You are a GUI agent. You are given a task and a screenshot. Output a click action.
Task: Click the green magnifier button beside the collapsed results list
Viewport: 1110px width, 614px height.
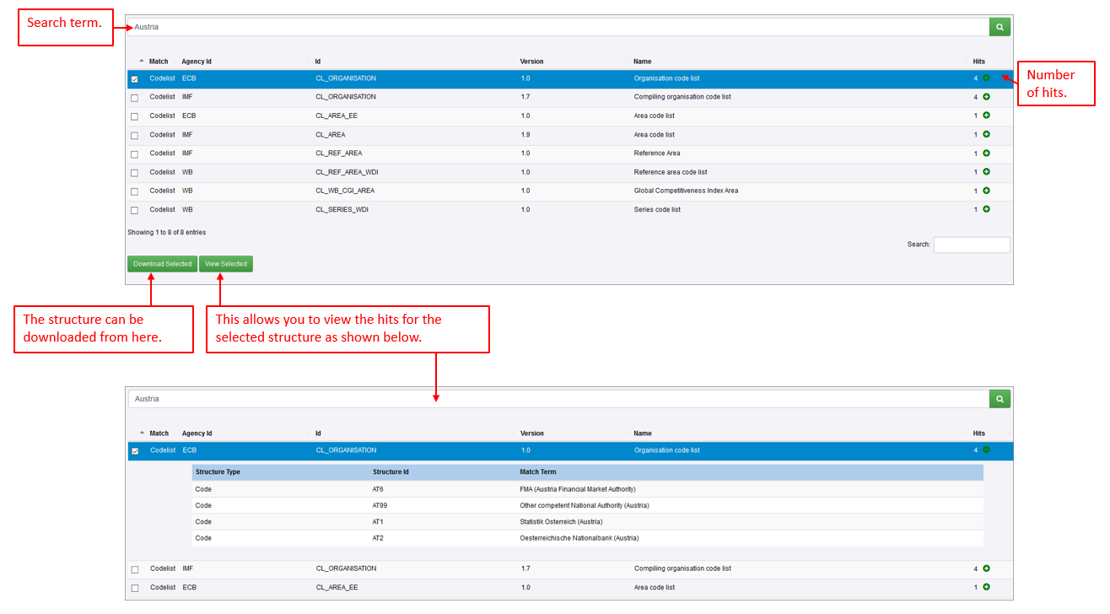point(999,27)
